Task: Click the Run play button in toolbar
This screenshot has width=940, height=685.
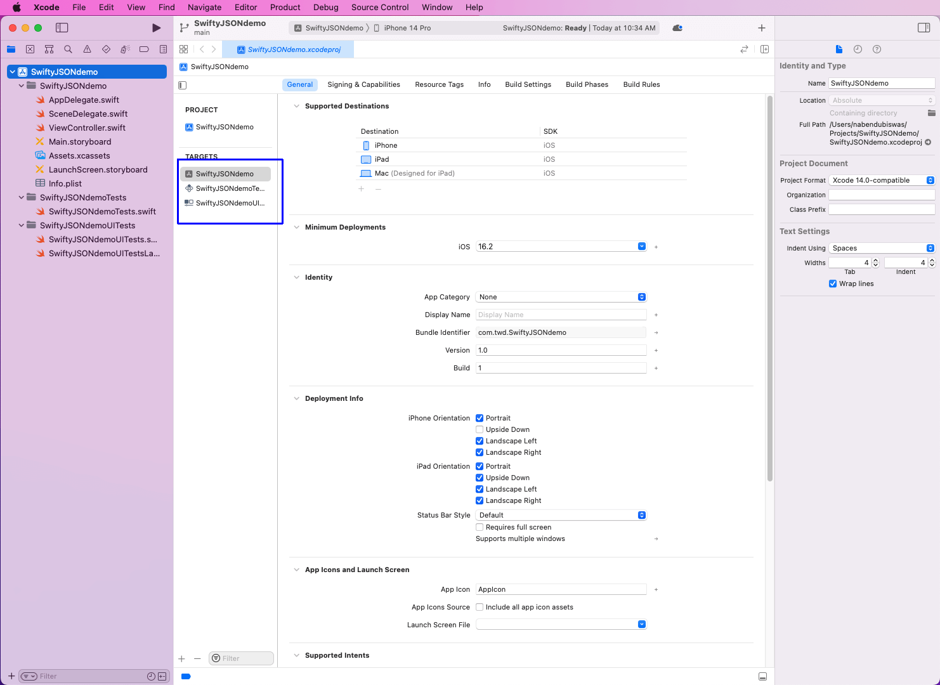Action: (x=156, y=28)
